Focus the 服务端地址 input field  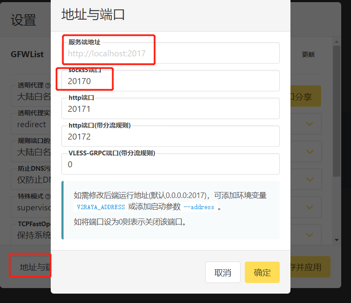click(x=171, y=53)
